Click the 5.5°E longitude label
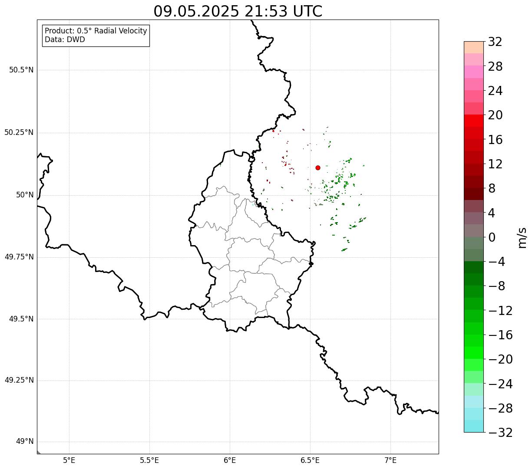The image size is (532, 469). click(149, 460)
